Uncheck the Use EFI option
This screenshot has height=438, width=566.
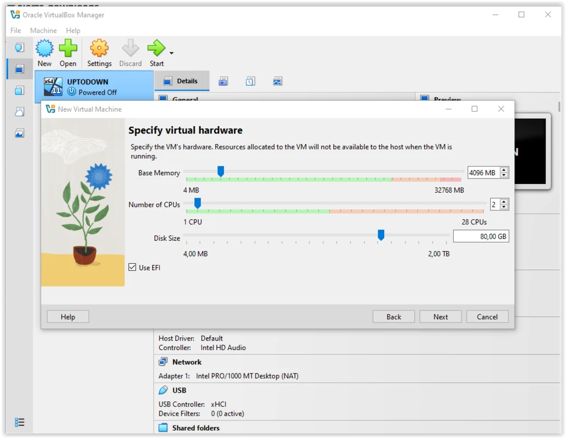(132, 267)
